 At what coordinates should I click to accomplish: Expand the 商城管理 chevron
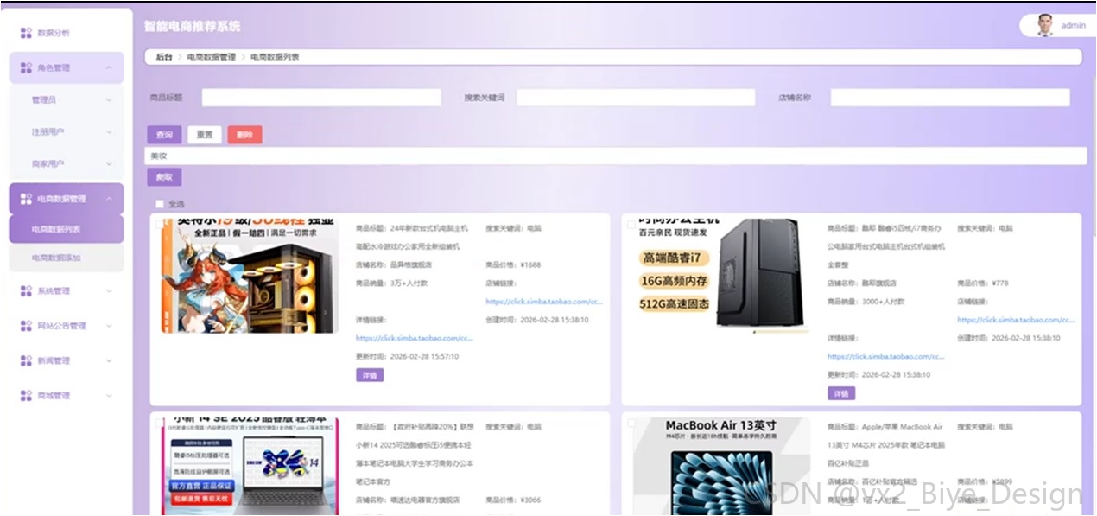click(x=109, y=395)
